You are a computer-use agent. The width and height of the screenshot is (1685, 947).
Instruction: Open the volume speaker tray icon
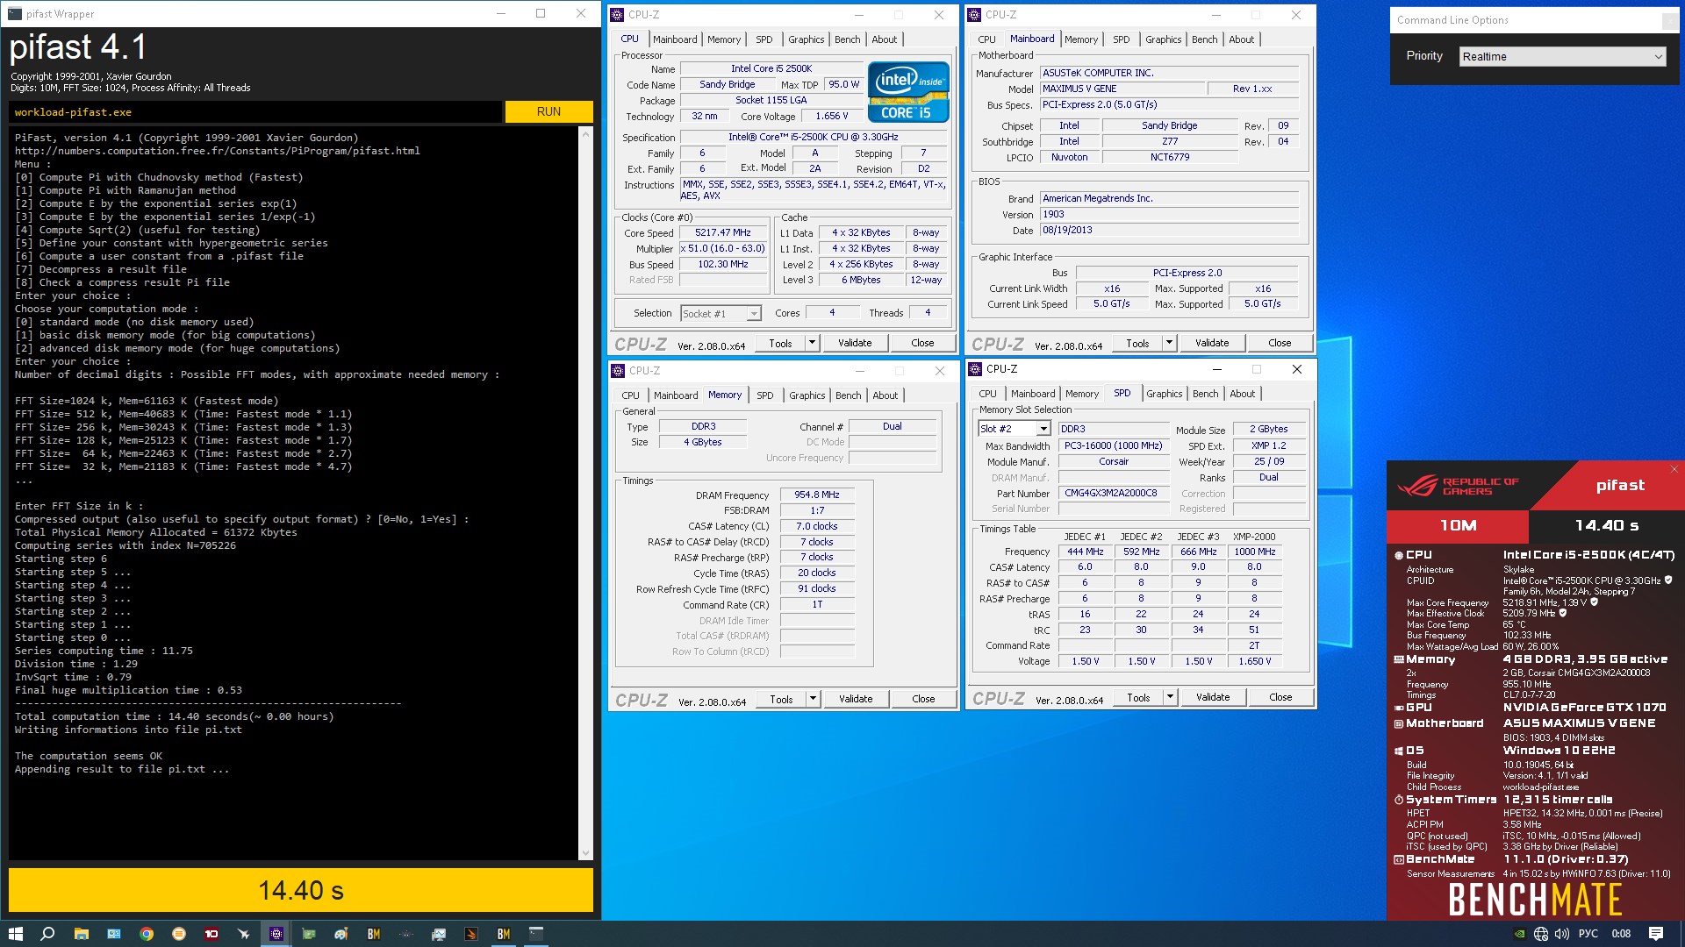pos(1563,934)
